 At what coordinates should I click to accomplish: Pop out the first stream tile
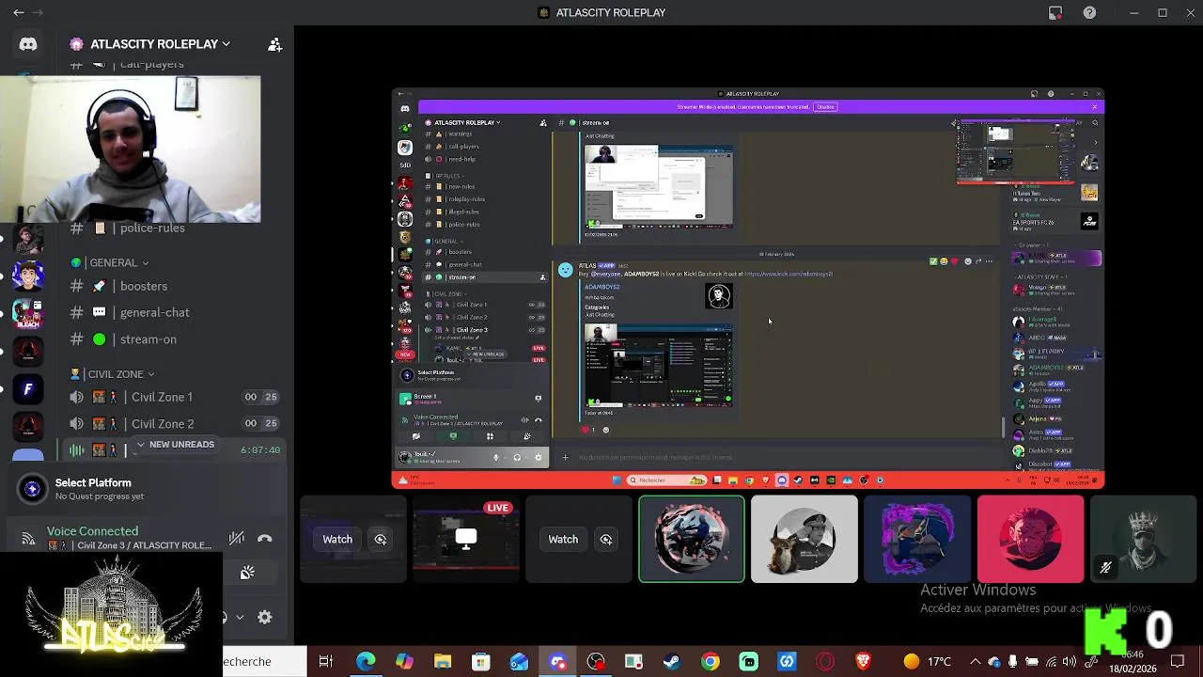pos(381,539)
